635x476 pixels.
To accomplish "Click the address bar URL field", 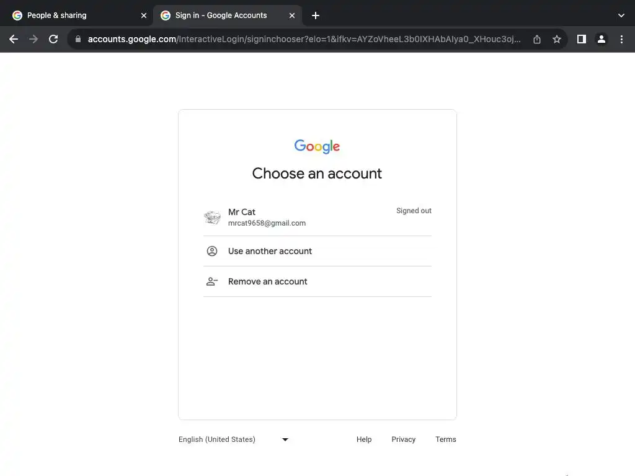I will click(x=304, y=39).
